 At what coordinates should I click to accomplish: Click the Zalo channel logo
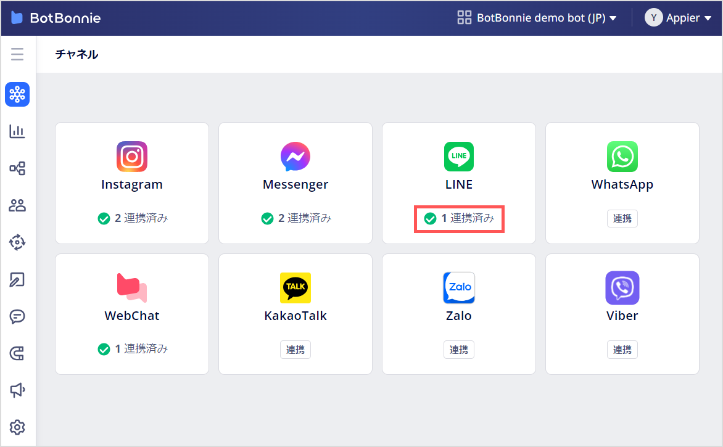459,287
